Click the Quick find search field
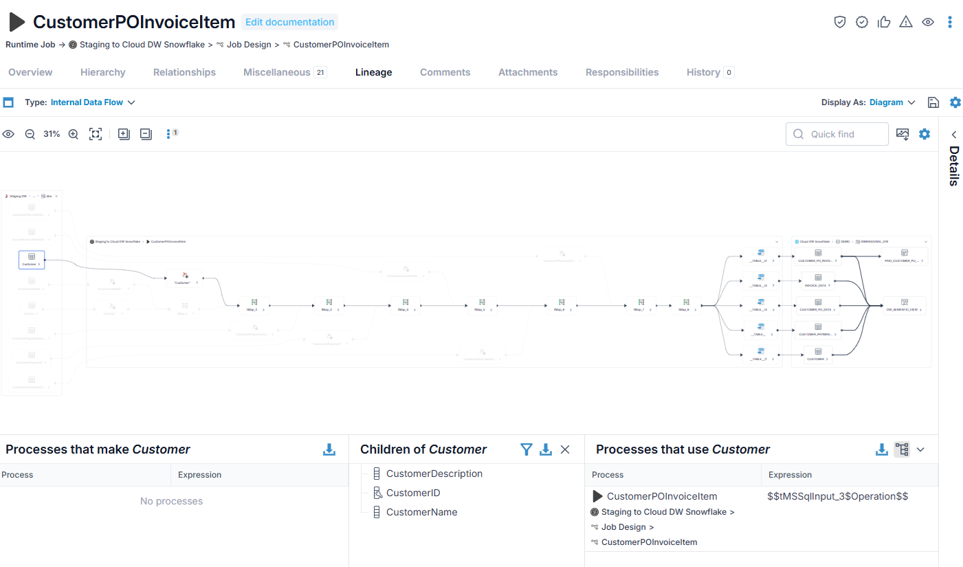Viewport: 963px width, 567px height. (x=837, y=134)
